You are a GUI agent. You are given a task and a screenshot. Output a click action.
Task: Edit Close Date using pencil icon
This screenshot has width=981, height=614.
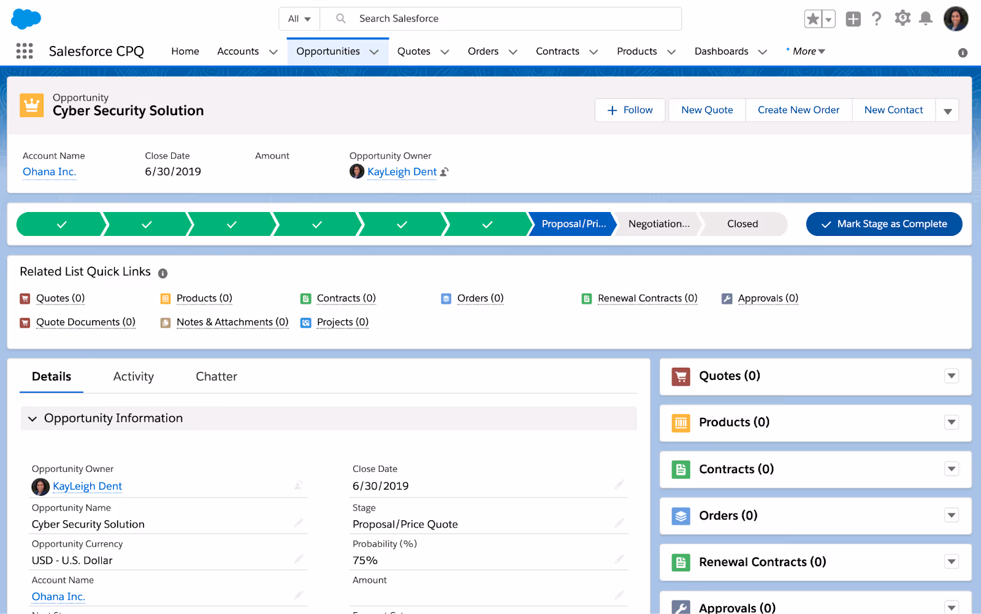(619, 484)
